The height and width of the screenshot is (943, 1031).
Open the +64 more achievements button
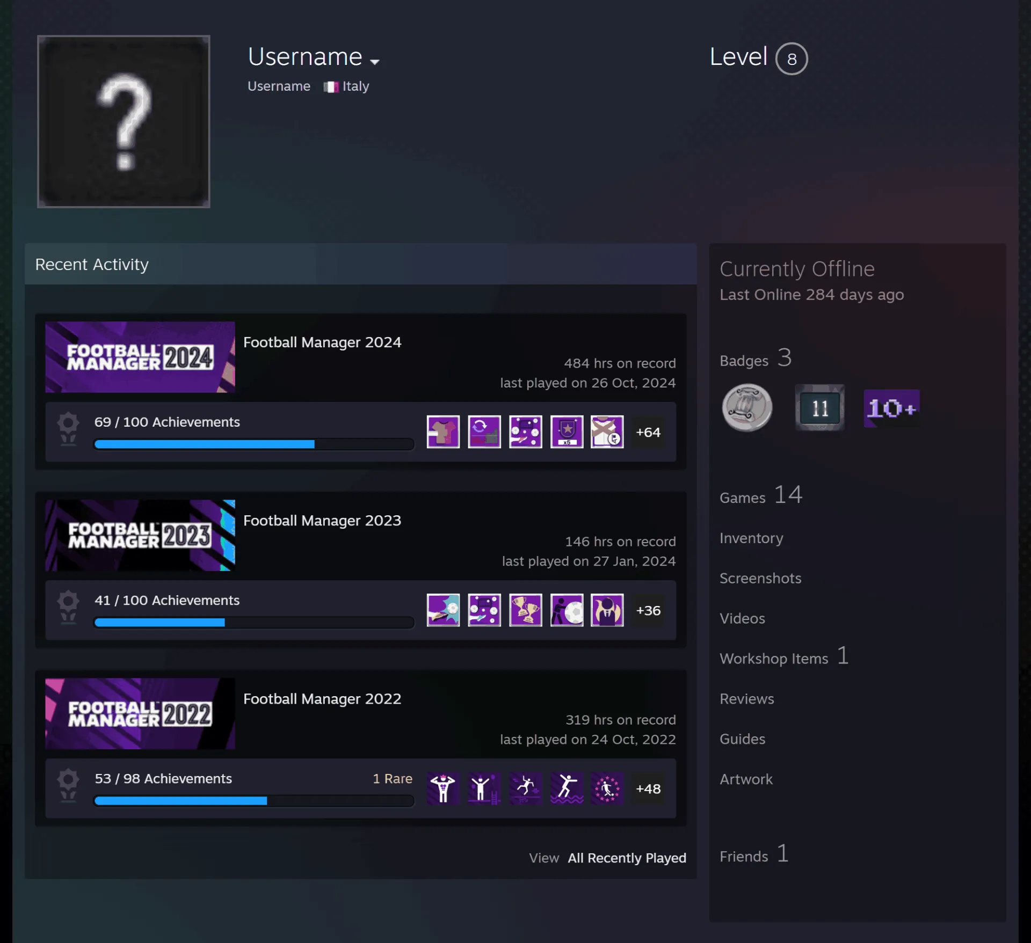pyautogui.click(x=648, y=432)
